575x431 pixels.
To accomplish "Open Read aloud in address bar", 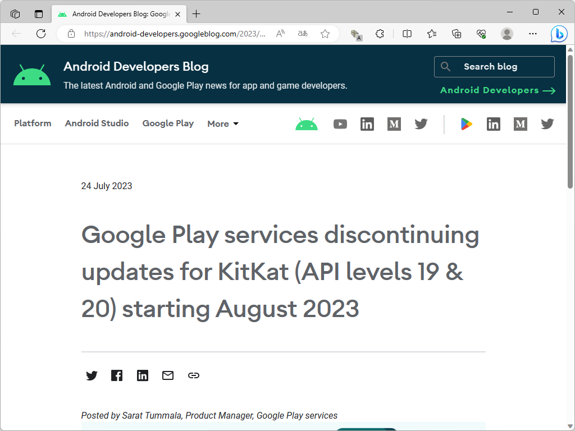I will point(281,34).
